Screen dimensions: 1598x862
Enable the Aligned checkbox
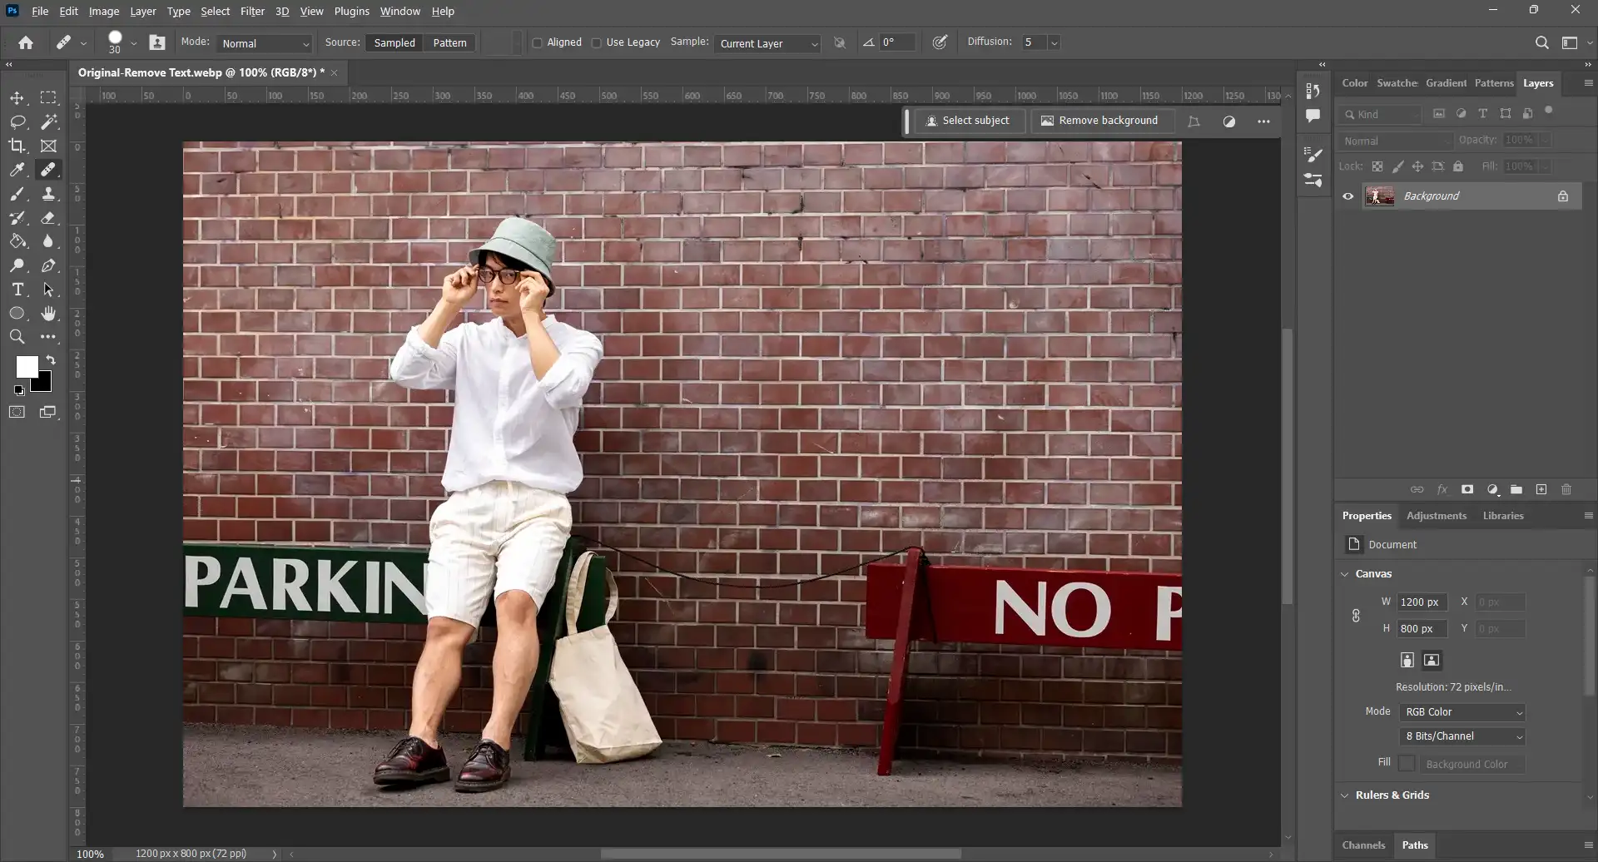[538, 43]
